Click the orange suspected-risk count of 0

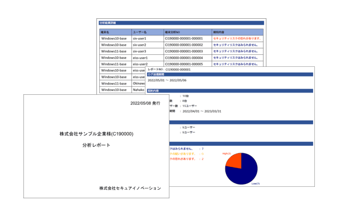[x=203, y=154]
